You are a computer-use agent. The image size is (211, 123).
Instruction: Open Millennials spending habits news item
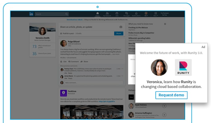pos(139,38)
